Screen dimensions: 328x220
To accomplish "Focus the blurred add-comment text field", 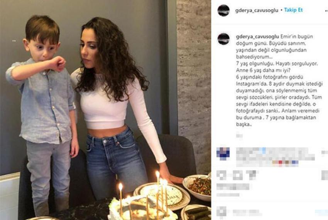I will pos(247,213).
